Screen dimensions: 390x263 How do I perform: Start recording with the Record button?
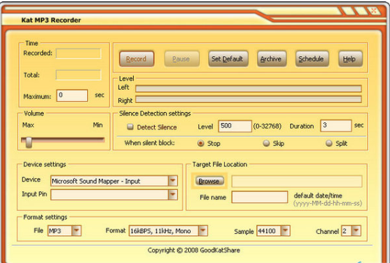[136, 59]
